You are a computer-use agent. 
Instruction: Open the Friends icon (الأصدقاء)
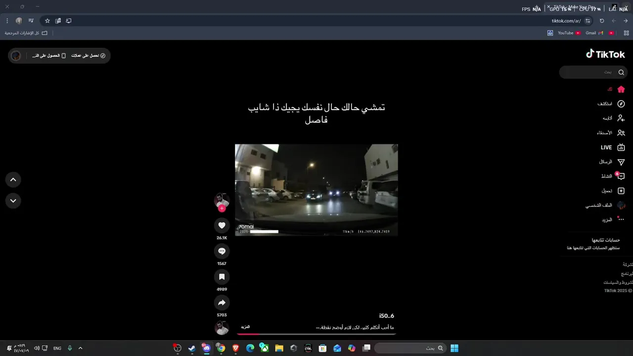tap(621, 133)
